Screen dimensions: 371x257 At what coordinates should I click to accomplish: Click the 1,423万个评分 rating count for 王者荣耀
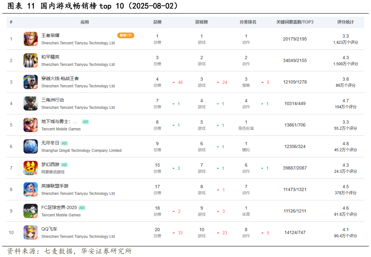tap(346, 43)
